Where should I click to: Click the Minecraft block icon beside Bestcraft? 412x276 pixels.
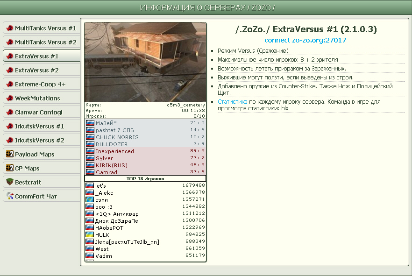9,182
